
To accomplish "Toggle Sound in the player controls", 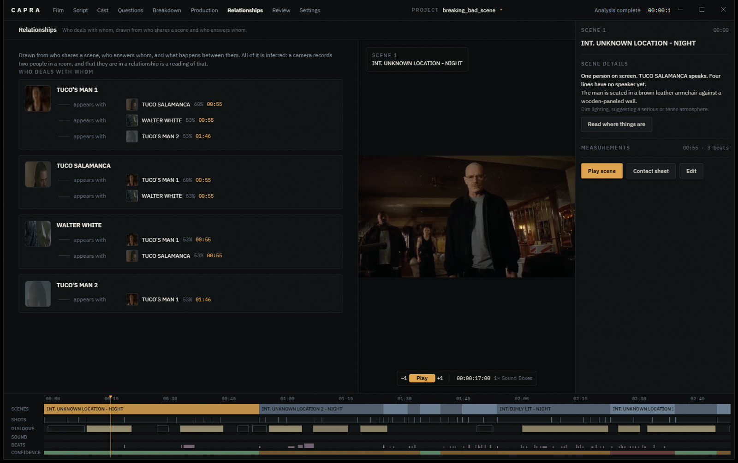I will pos(509,378).
